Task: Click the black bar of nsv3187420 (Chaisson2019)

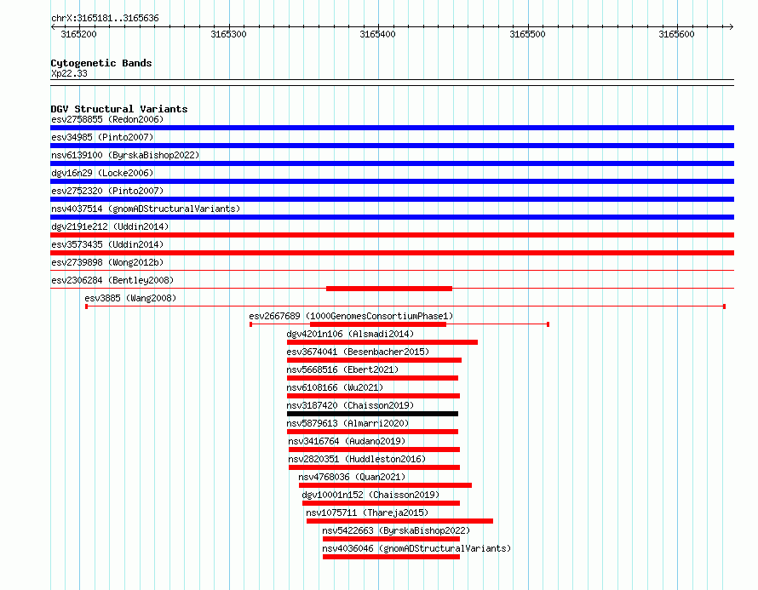Action: [372, 414]
